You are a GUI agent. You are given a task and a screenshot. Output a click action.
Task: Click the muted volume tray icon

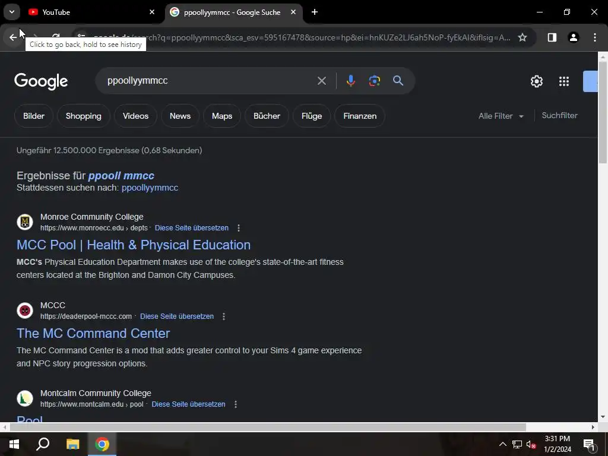[531, 444]
